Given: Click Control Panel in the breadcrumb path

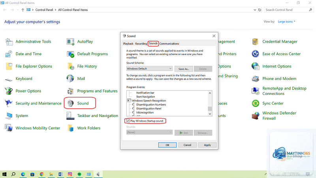Looking at the screenshot, I should point(44,9).
